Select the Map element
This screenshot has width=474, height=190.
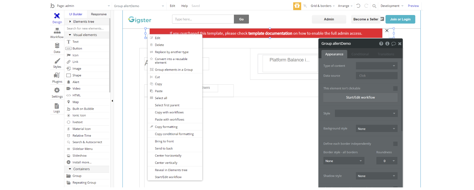coord(87,102)
